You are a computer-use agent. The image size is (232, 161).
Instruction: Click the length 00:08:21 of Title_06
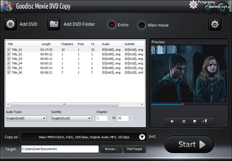click(x=46, y=72)
